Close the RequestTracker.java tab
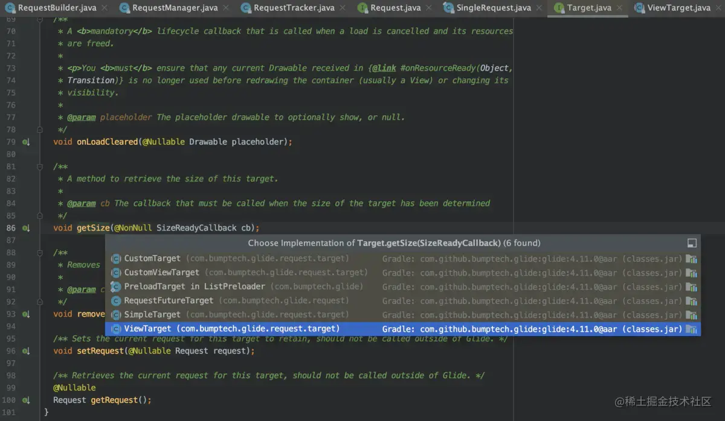 pos(342,8)
